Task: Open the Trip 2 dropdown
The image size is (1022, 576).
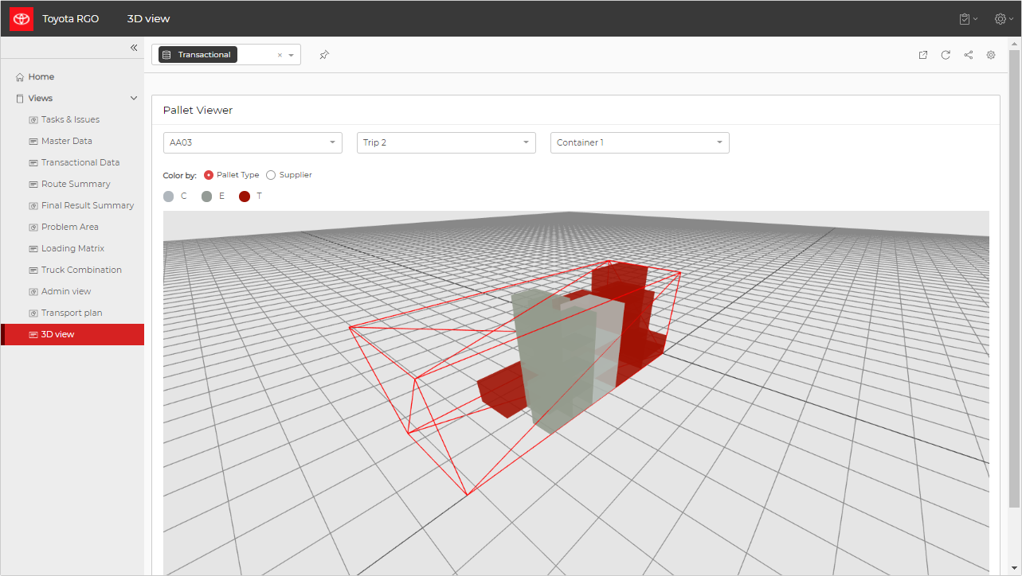Action: (446, 142)
